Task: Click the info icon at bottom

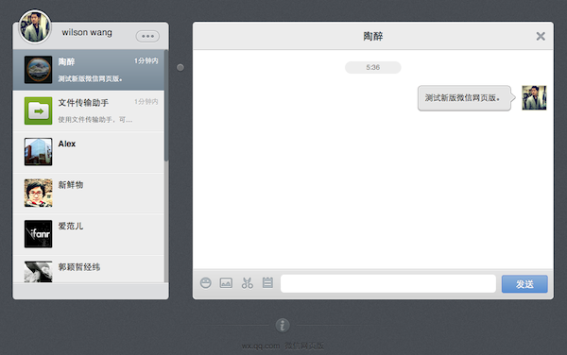Action: point(283,325)
